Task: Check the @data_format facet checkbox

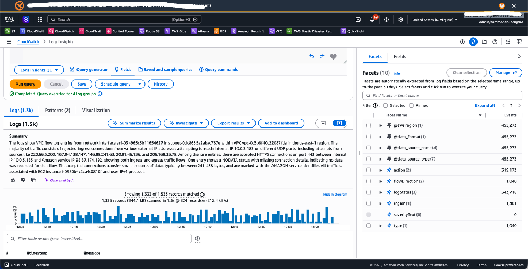Action: point(369,137)
